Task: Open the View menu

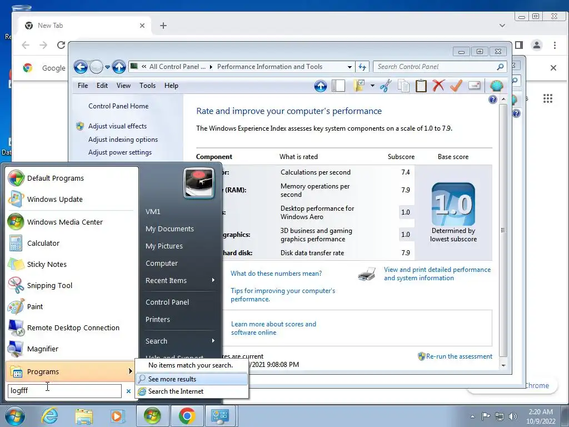Action: tap(123, 86)
